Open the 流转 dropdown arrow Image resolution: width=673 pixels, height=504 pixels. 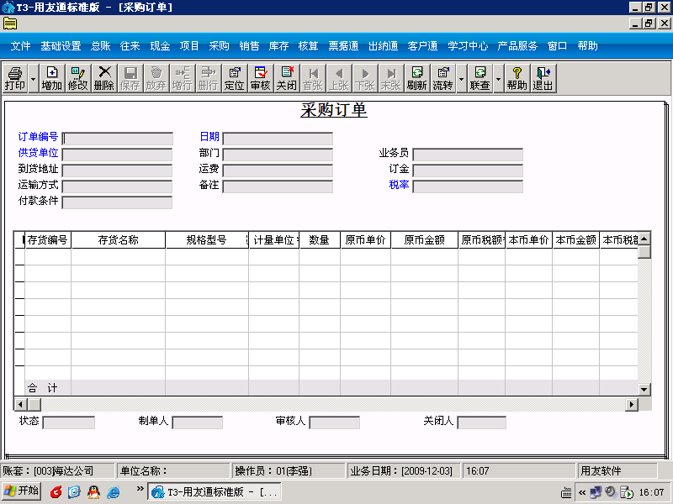tap(461, 78)
